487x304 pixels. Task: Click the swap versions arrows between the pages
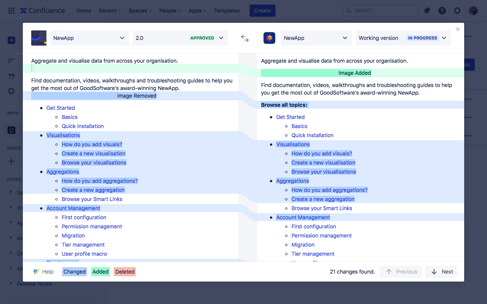(x=245, y=38)
